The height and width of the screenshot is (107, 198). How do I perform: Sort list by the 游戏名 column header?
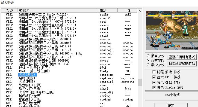pos(58,11)
